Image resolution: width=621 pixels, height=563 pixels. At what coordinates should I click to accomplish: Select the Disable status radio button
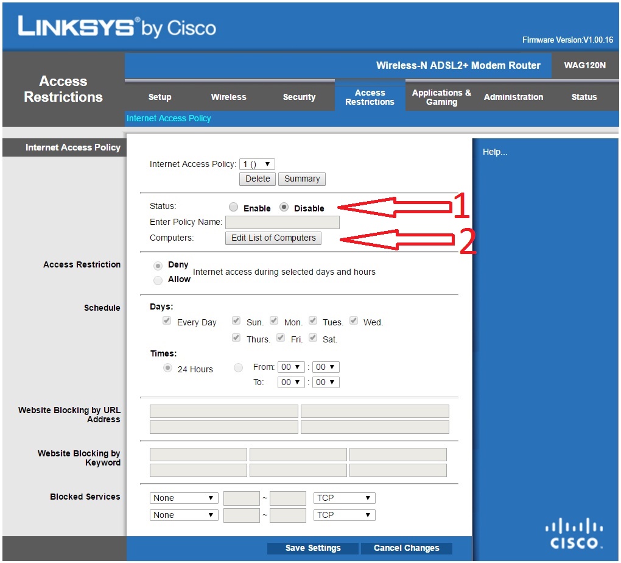(x=284, y=207)
